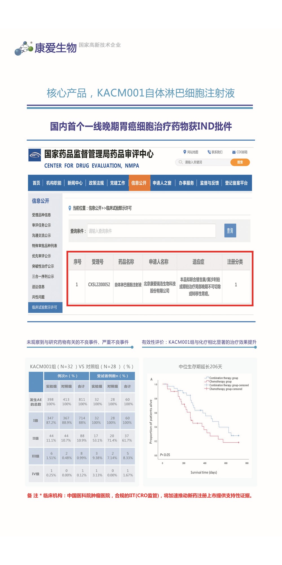Open the 登记备案平台 nav tab
The height and width of the screenshot is (565, 282).
pos(236,183)
